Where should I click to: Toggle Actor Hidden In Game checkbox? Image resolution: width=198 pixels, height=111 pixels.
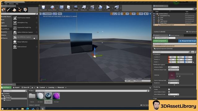pyautogui.click(x=169, y=92)
